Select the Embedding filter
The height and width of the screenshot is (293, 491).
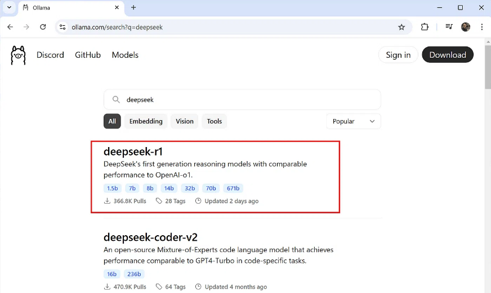[146, 121]
